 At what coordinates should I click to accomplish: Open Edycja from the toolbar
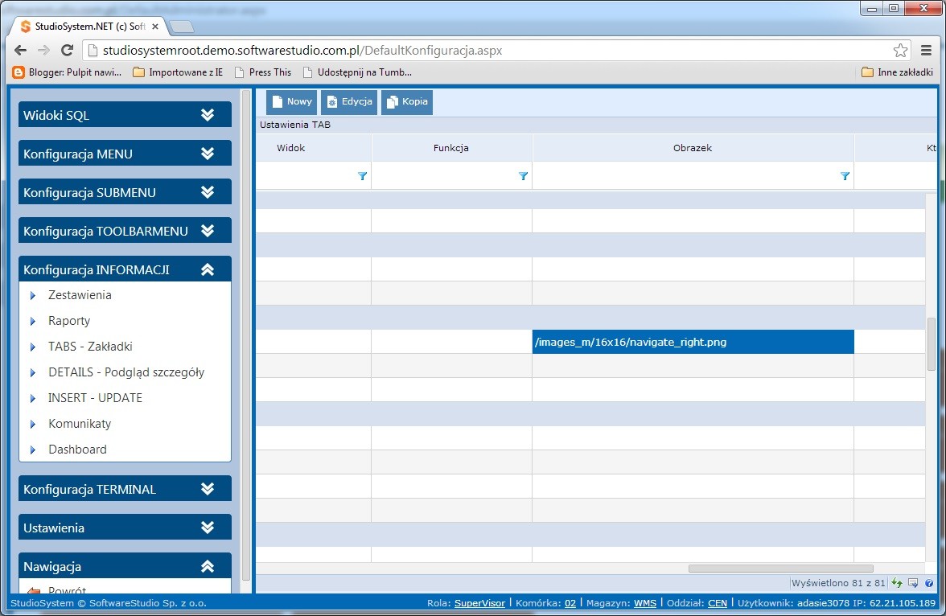click(x=349, y=102)
